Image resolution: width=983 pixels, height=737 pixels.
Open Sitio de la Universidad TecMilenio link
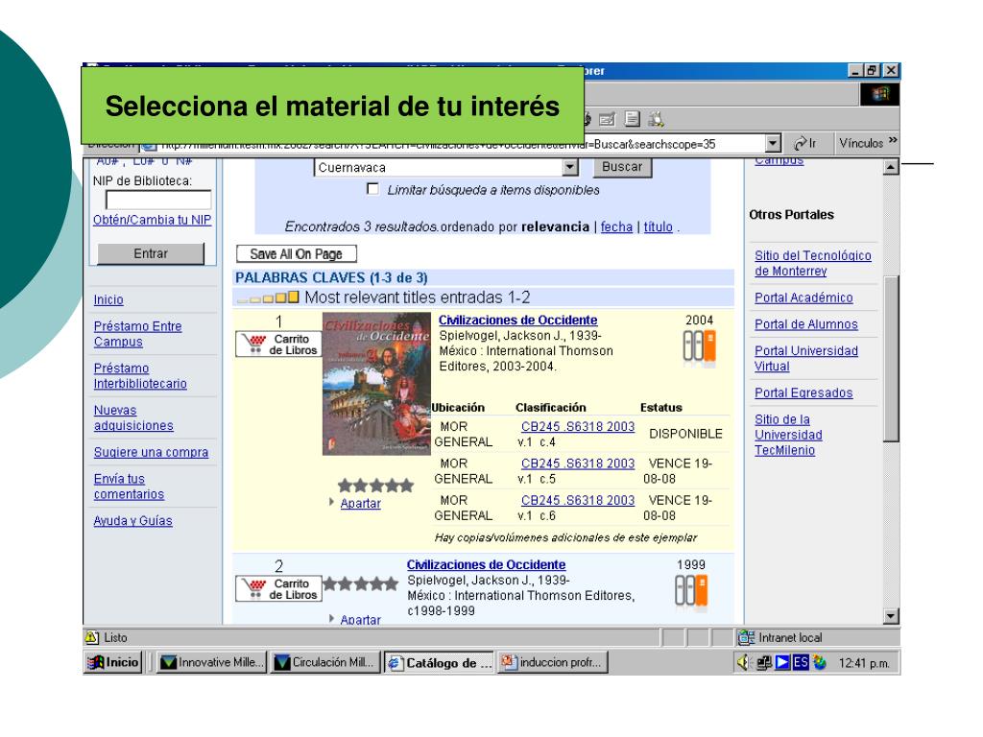pyautogui.click(x=789, y=435)
